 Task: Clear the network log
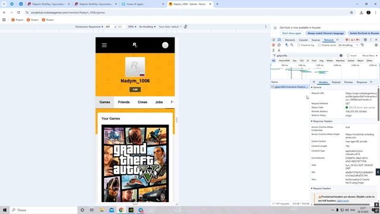click(x=279, y=45)
